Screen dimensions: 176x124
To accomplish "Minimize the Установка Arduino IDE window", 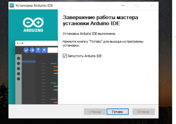I will [123, 5].
